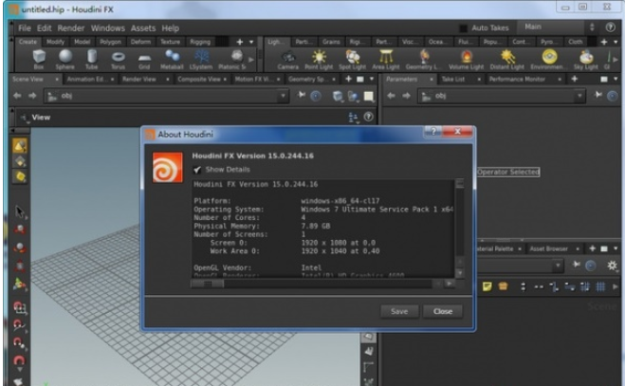The width and height of the screenshot is (625, 386).
Task: Click the horizontal scrollbar thumb in details
Action: pos(208,284)
